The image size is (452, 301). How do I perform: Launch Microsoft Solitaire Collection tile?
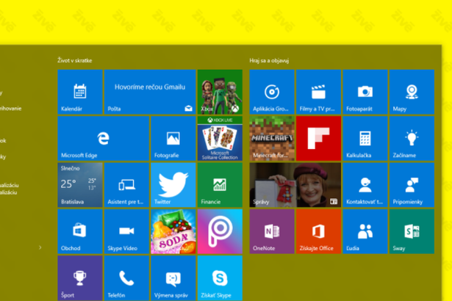tap(220, 138)
